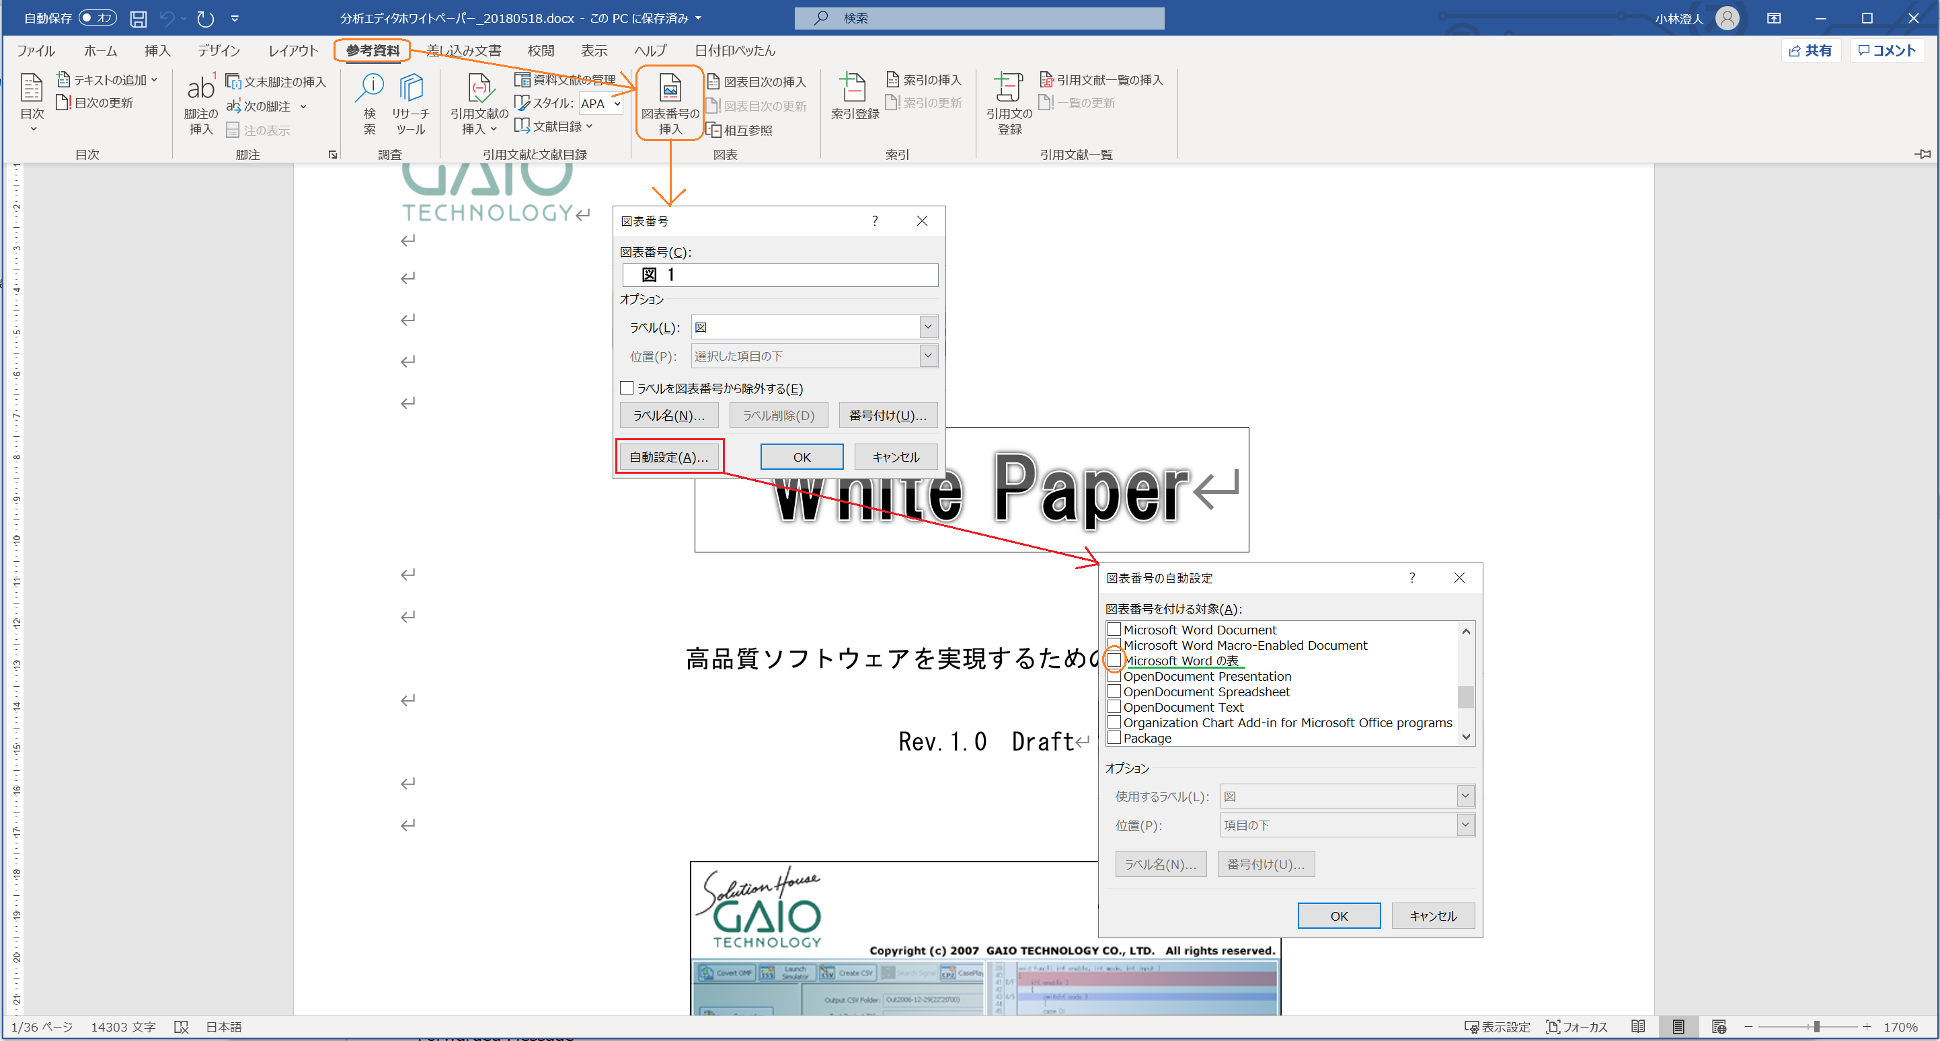Check the OpenDocument Presentation checkbox
This screenshot has width=1940, height=1041.
[1114, 676]
